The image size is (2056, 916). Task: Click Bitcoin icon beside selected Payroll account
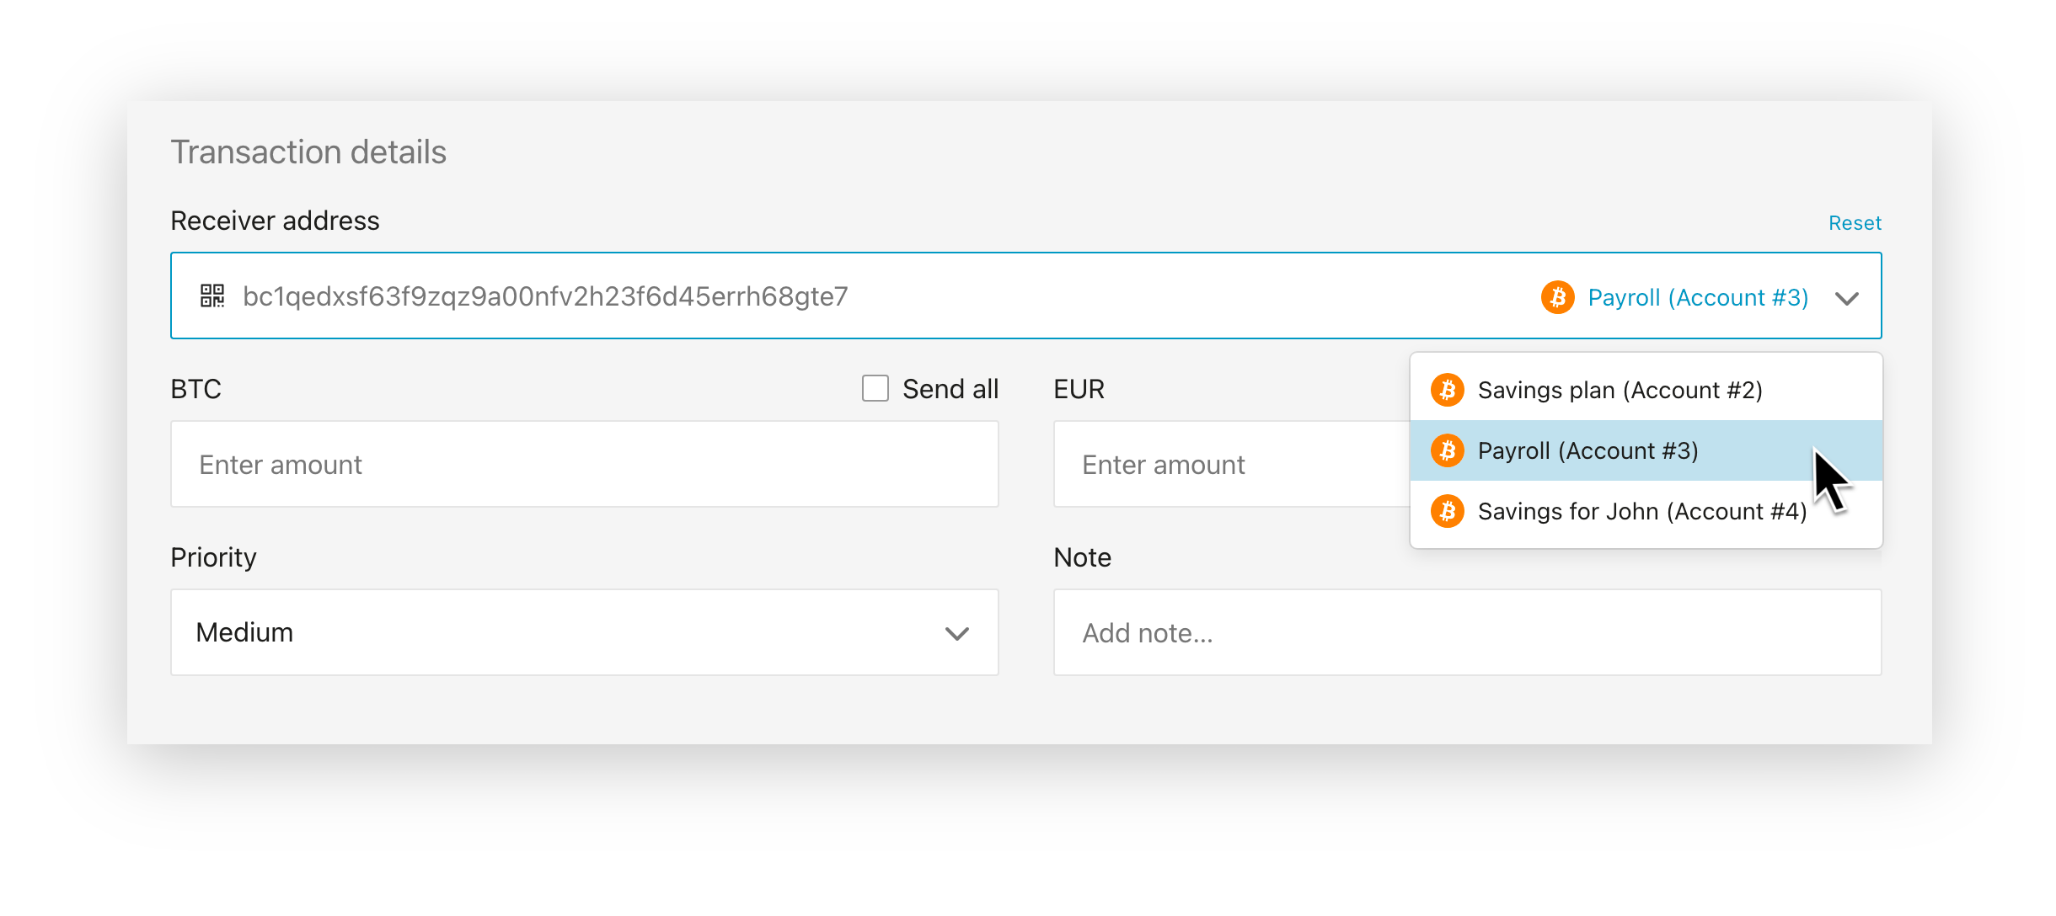[1557, 297]
